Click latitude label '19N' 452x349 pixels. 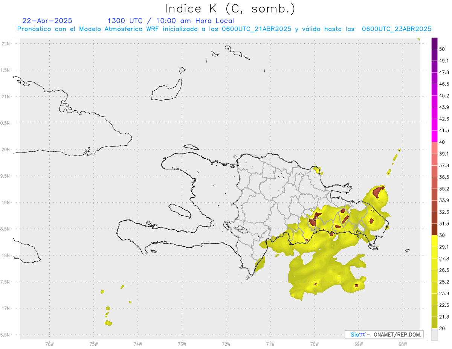click(6, 203)
